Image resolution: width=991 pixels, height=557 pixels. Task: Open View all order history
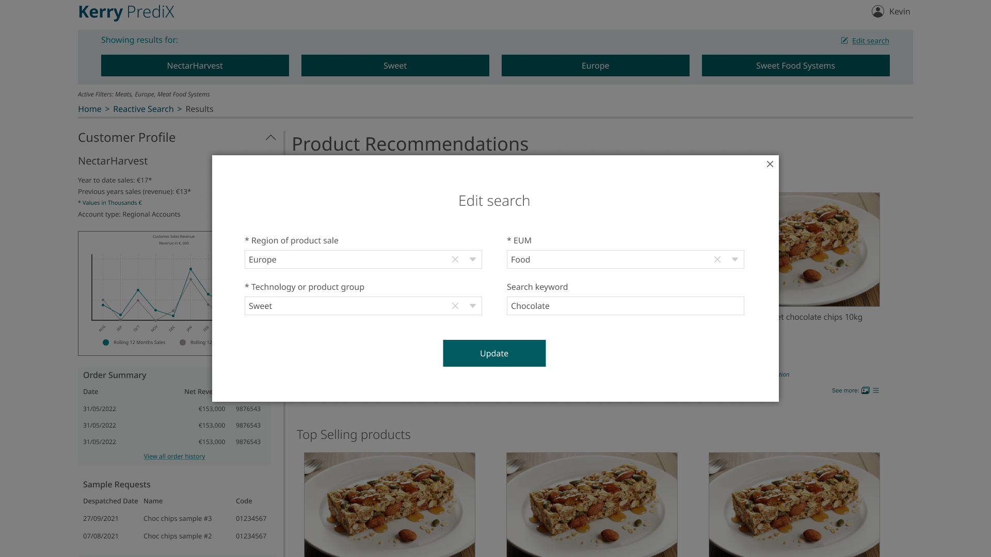click(174, 456)
